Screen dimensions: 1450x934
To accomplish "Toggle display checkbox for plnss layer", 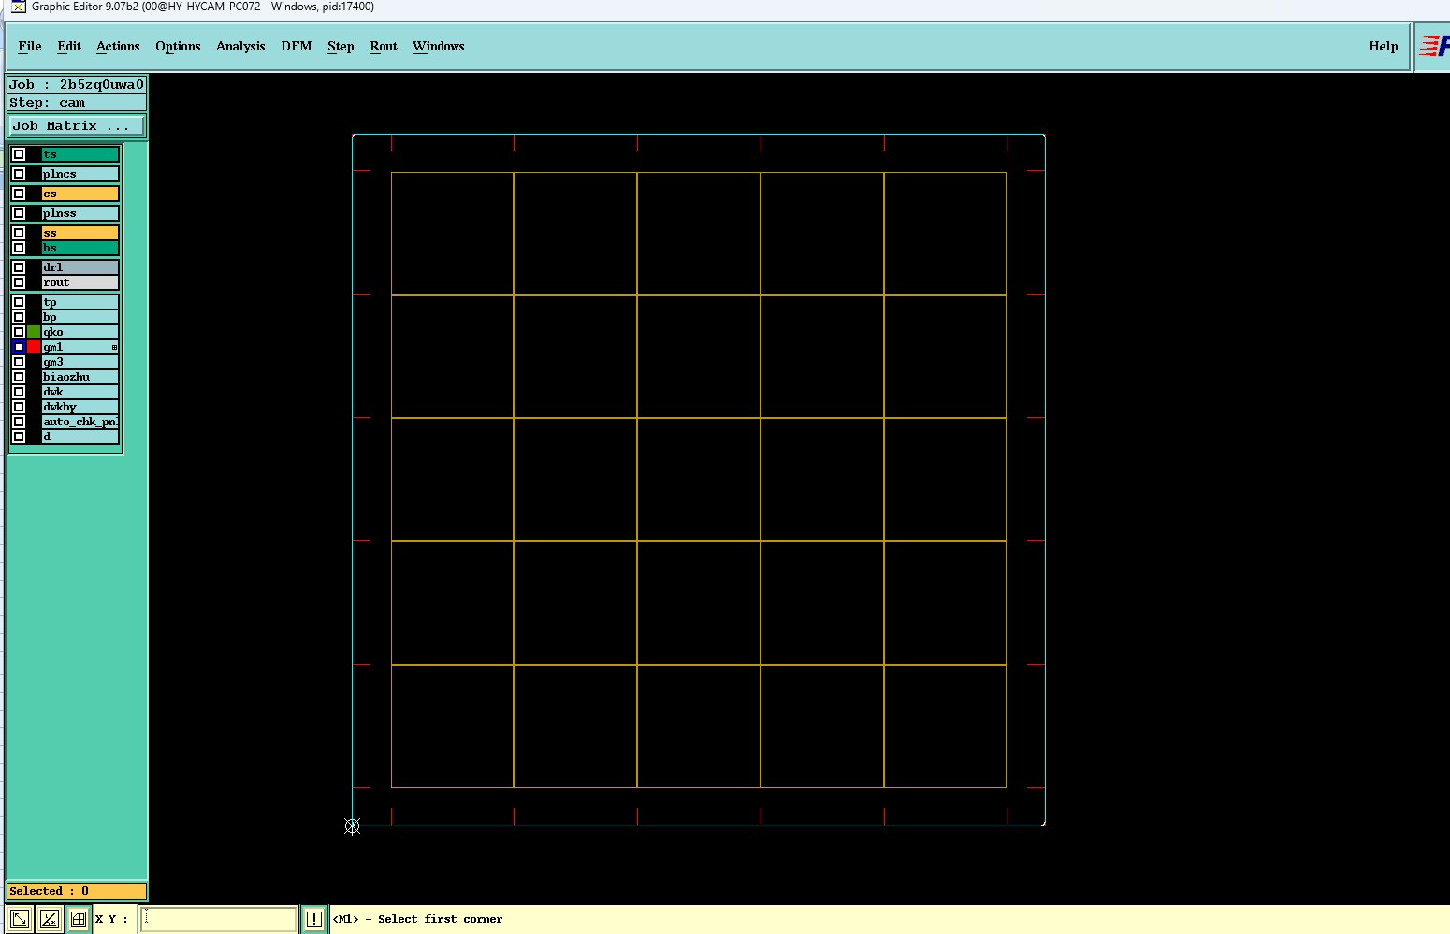I will [19, 213].
